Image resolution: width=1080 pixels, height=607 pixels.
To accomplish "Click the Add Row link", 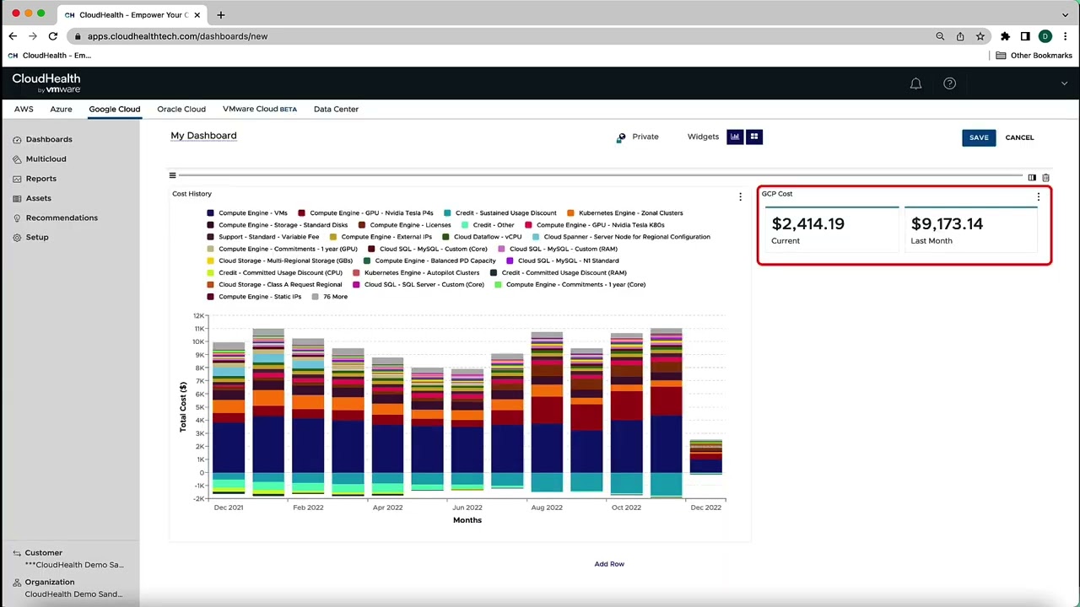I will tap(609, 564).
